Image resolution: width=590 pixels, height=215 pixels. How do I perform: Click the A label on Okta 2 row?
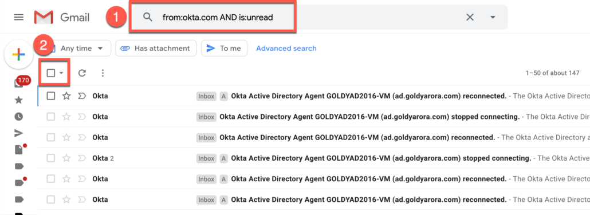(x=223, y=158)
